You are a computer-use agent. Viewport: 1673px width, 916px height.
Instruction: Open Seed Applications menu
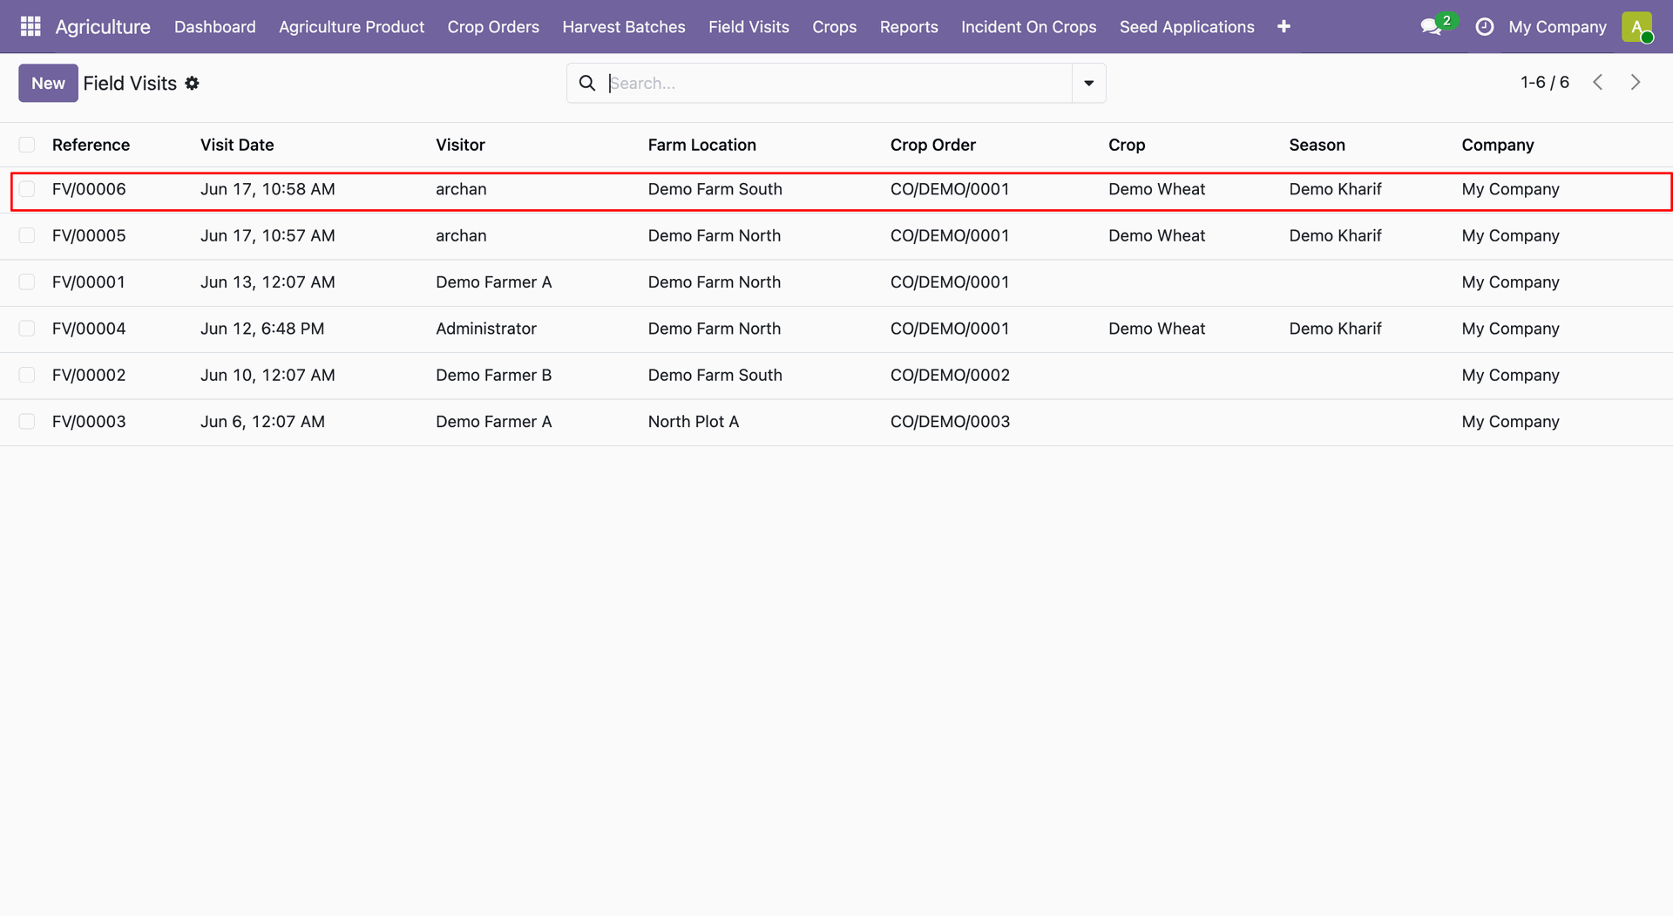click(1187, 27)
